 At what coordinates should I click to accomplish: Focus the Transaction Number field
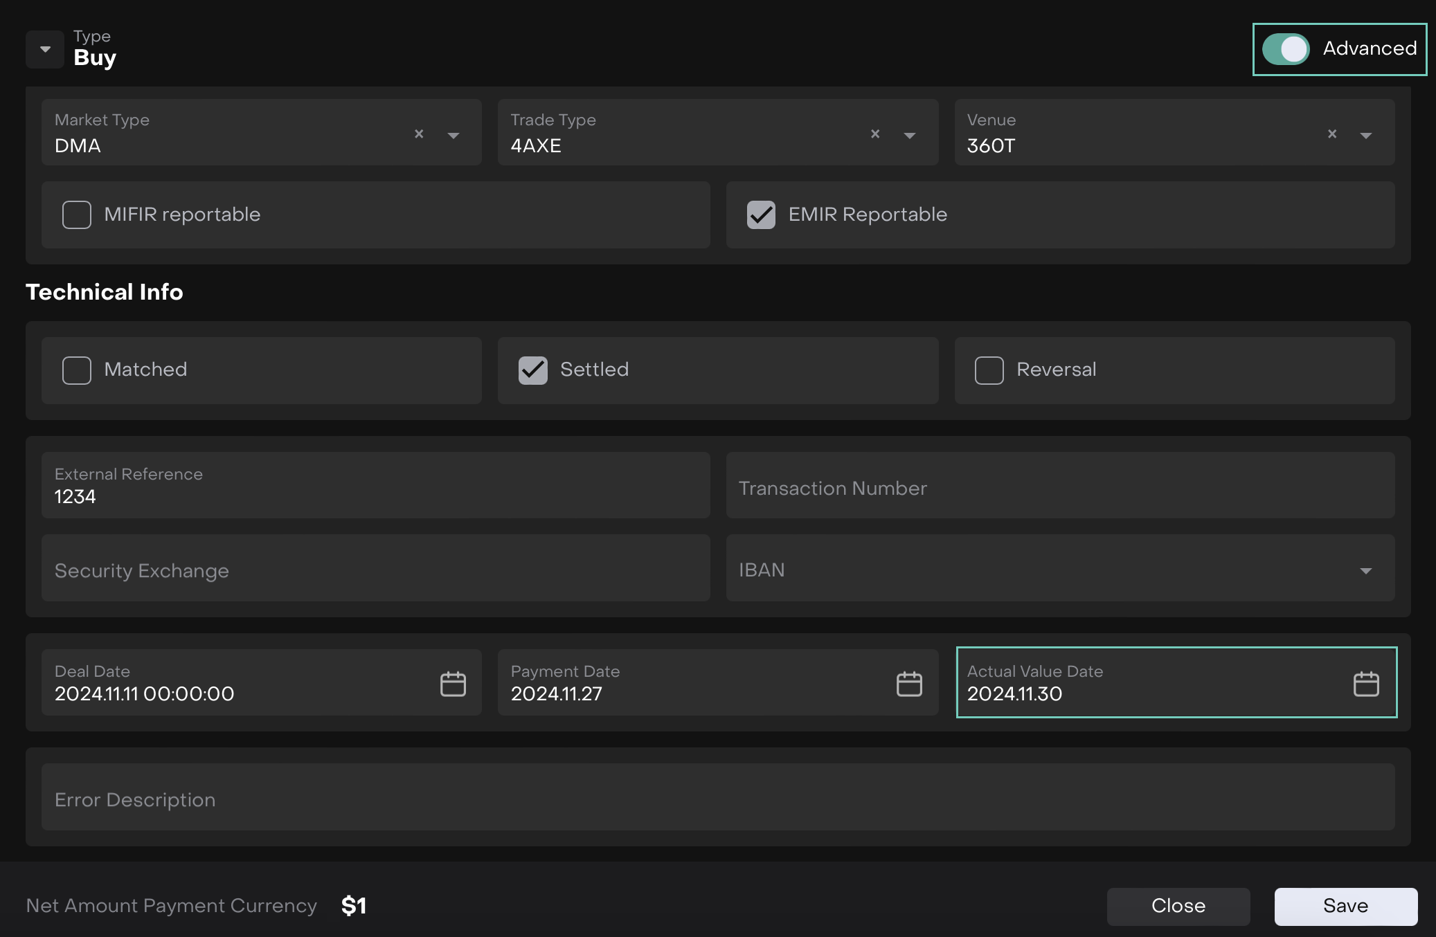1059,488
